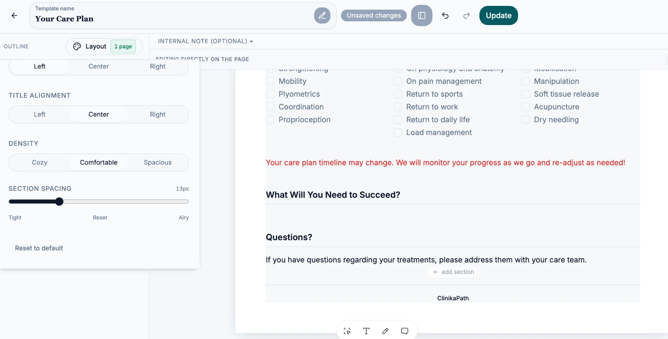Select the Text tool in bottom toolbar
The height and width of the screenshot is (339, 668).
(x=366, y=331)
